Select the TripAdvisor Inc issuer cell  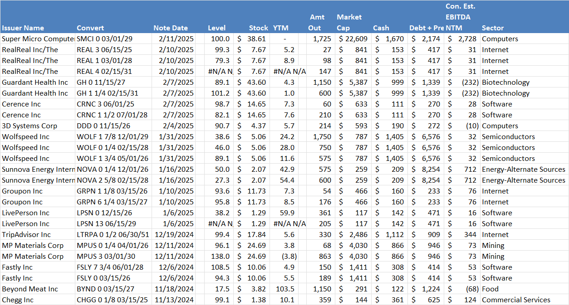[x=38, y=235]
